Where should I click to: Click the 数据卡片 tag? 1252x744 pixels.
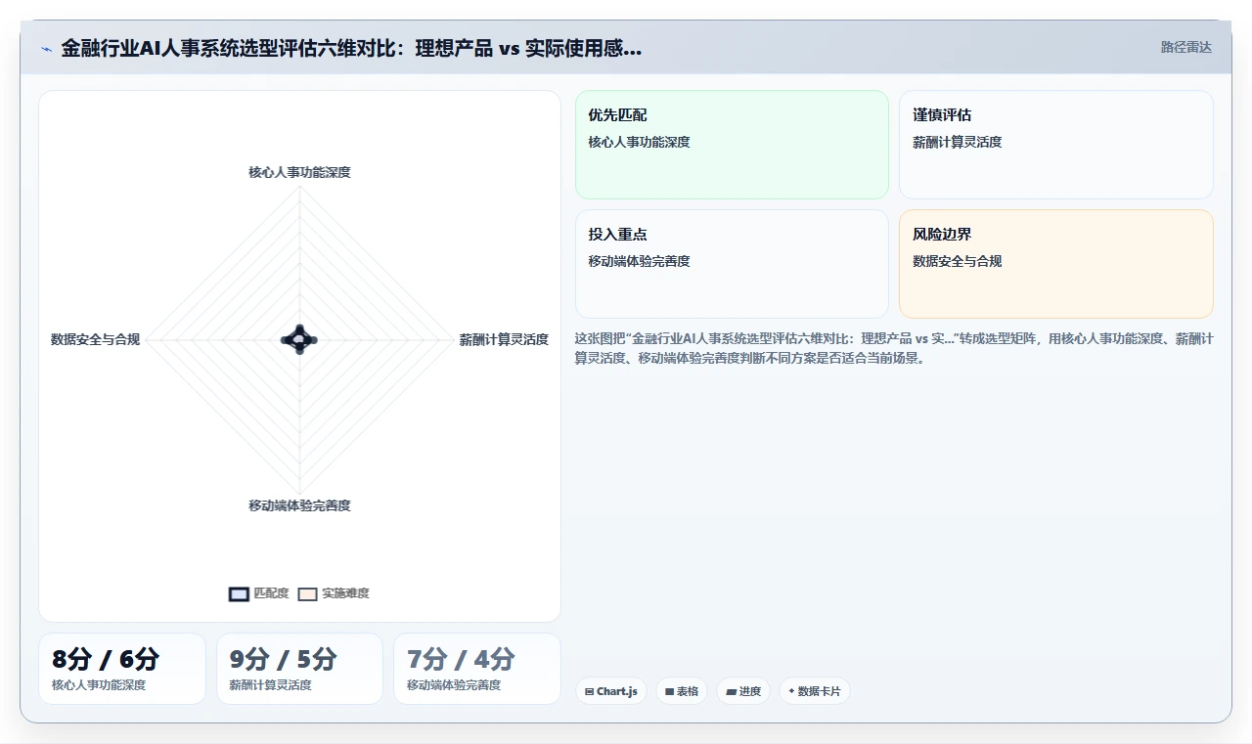point(815,691)
